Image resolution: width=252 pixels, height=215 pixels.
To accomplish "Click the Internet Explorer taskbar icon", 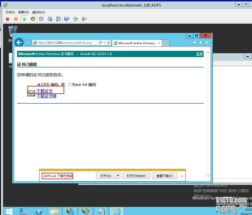I will pos(117,211).
